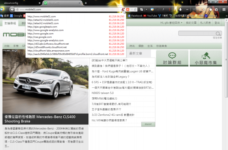Open the 巴哈姆特電玩資訊站 bookmark

click(x=181, y=16)
